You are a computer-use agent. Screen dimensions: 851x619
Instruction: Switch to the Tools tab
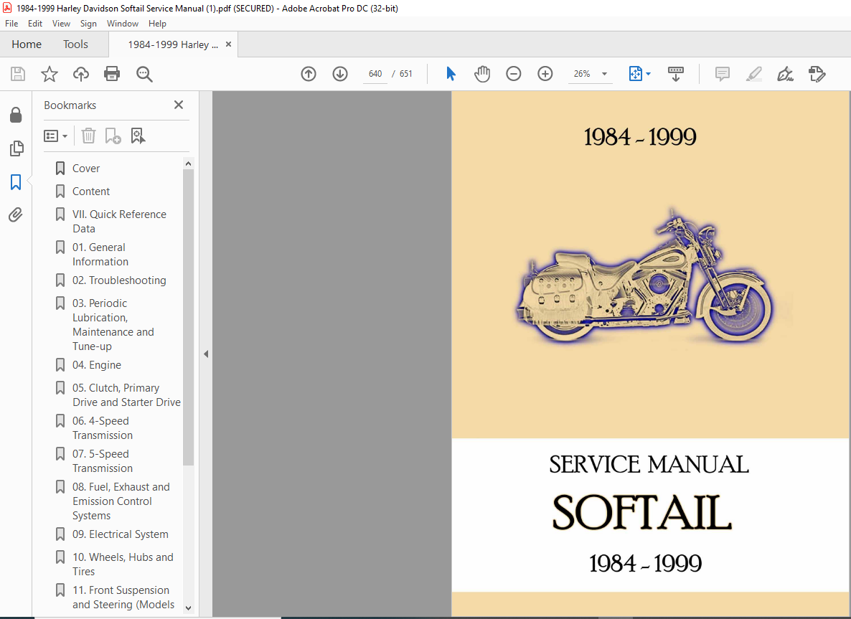click(x=75, y=44)
